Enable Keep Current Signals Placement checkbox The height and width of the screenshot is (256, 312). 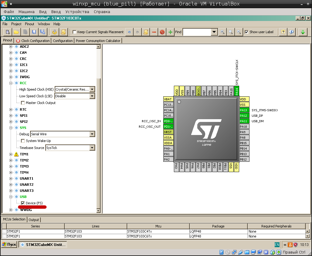pos(74,32)
